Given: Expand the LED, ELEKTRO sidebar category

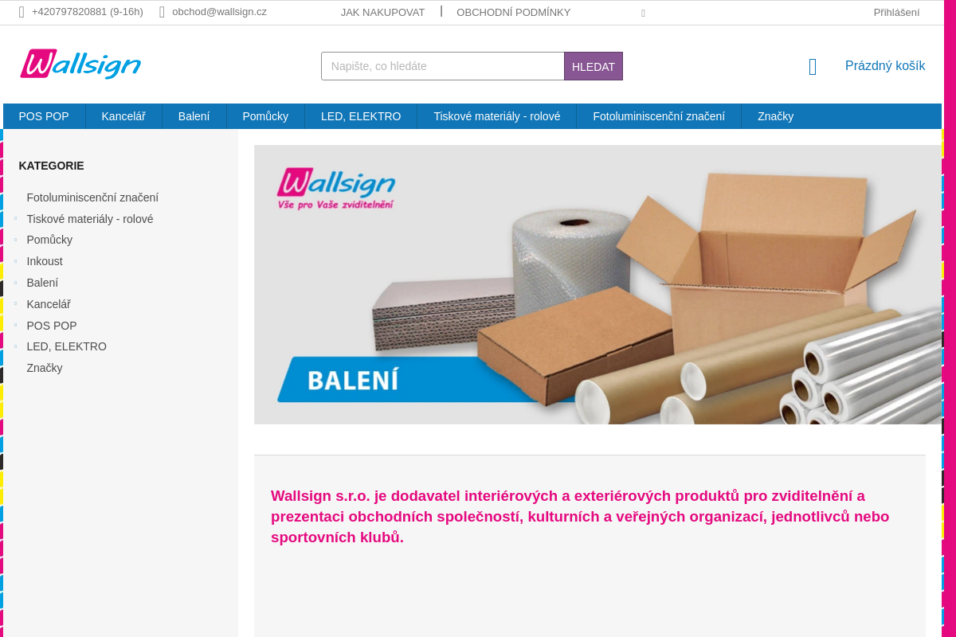Looking at the screenshot, I should (15, 346).
